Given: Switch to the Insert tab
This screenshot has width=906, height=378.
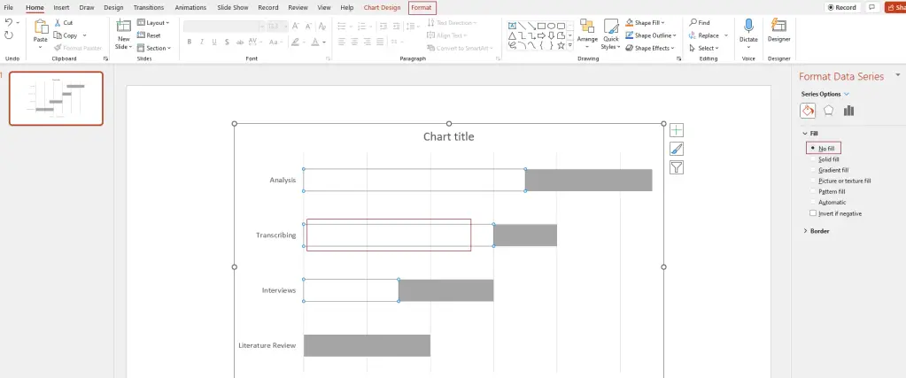Looking at the screenshot, I should [61, 7].
